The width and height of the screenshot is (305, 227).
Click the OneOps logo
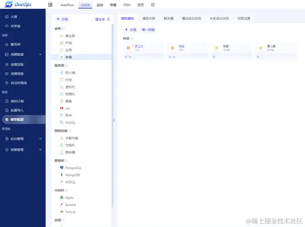point(18,4)
